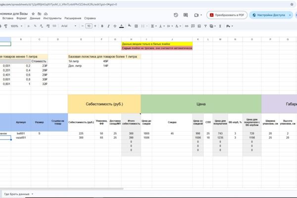Select the paint format roller tool
The image size is (297, 198).
[x=6, y=26]
